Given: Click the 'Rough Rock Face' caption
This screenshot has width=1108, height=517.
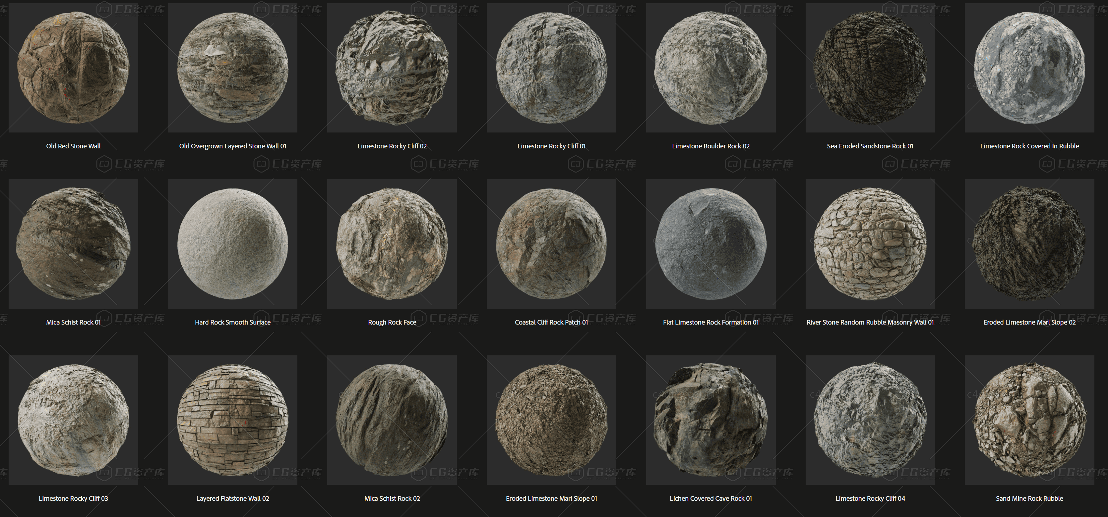Looking at the screenshot, I should tap(392, 322).
